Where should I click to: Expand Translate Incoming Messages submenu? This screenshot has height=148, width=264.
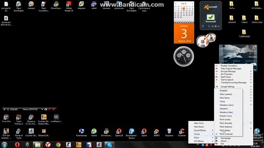tap(234, 83)
